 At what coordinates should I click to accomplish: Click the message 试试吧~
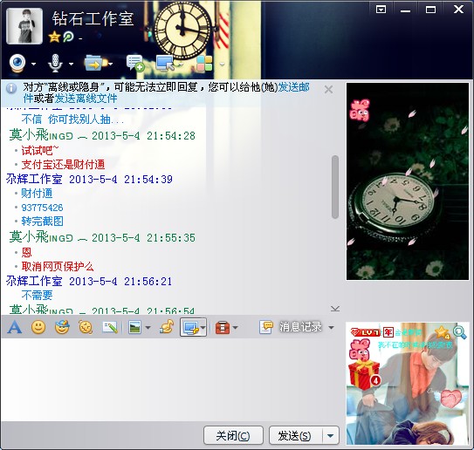39,150
